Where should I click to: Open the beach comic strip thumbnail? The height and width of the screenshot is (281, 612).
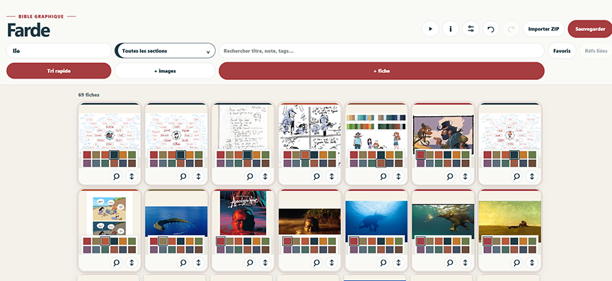109,214
